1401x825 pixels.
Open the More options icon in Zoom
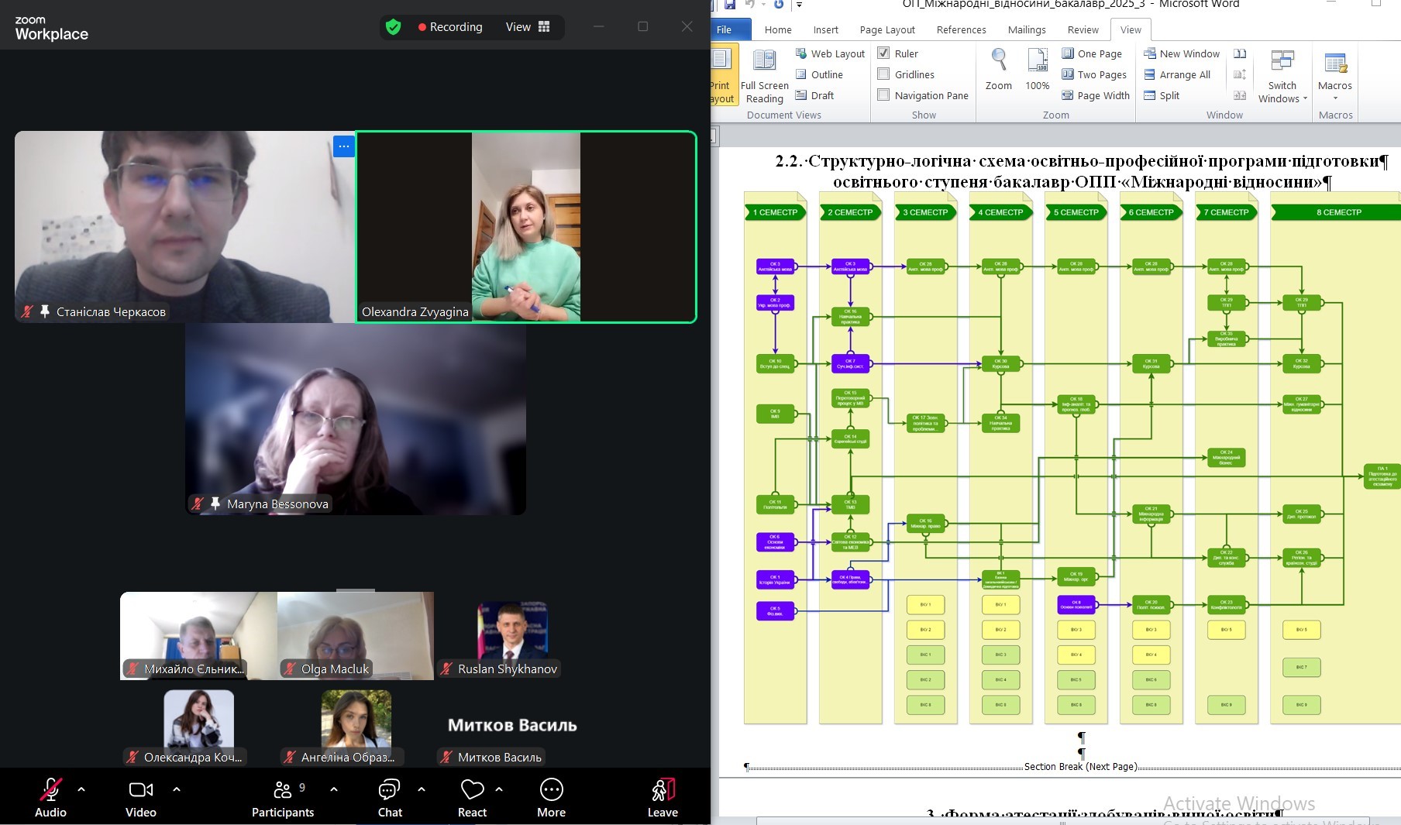551,790
